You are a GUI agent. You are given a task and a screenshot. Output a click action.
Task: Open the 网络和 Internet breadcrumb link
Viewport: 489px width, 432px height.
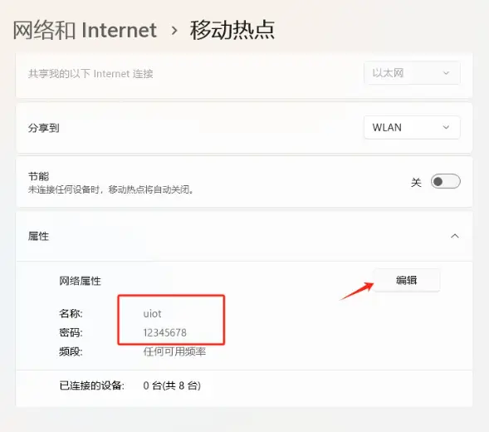(x=85, y=30)
